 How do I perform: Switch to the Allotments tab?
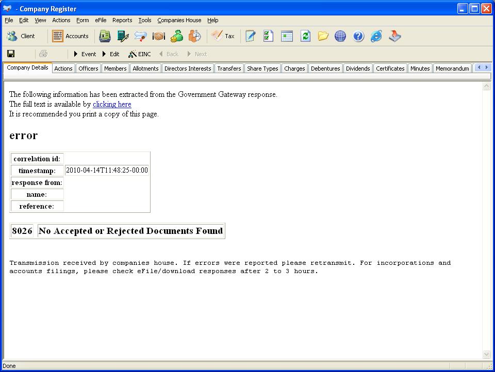coord(145,69)
